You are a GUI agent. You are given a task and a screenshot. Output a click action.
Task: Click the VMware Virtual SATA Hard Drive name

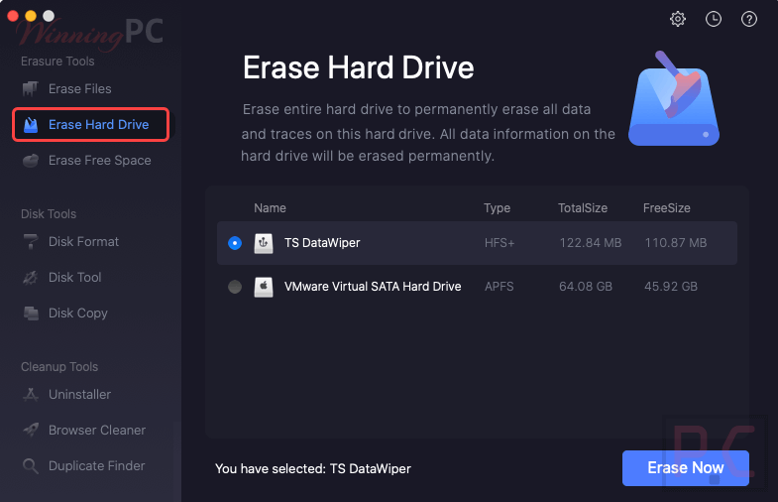(373, 287)
